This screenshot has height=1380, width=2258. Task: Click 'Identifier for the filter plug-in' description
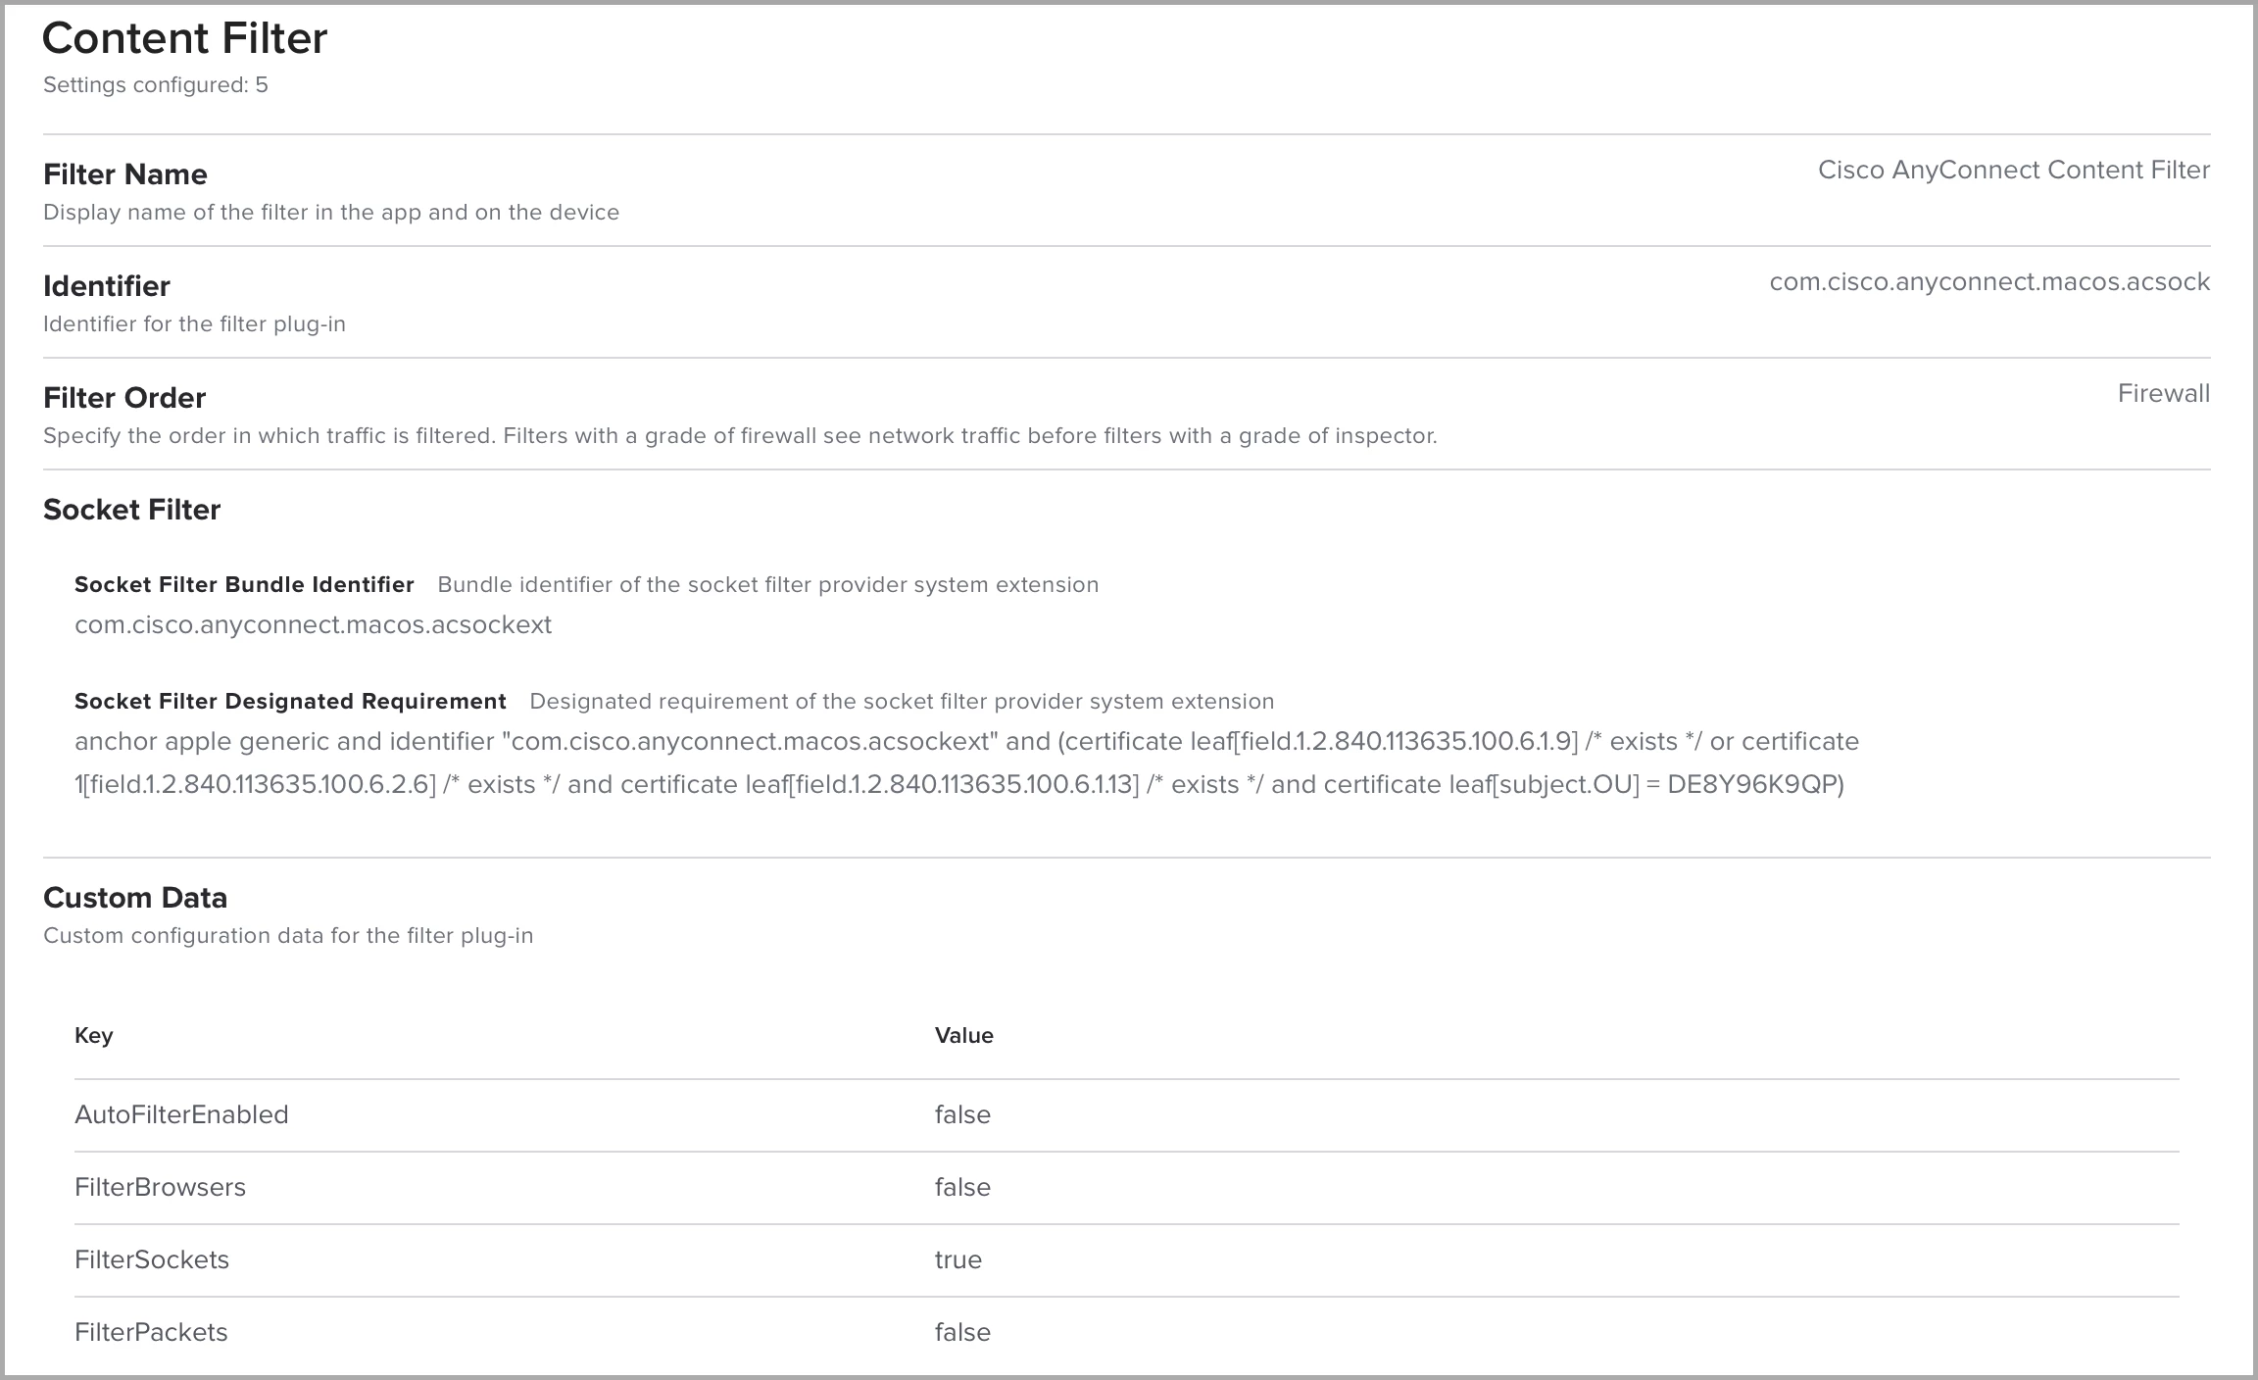(194, 324)
